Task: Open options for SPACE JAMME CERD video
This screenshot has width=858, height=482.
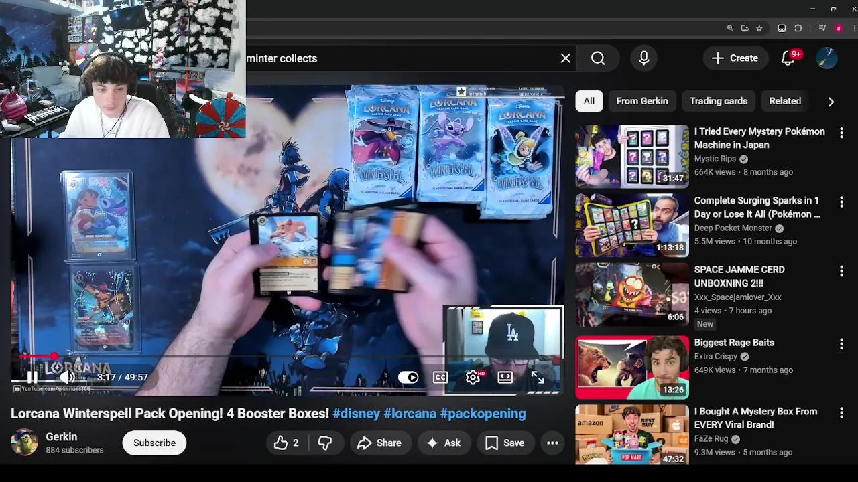Action: click(841, 271)
